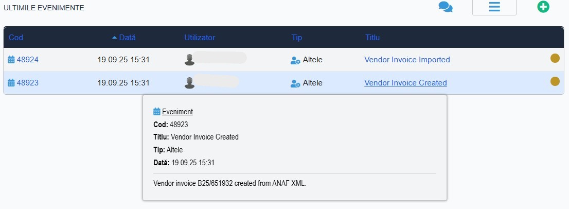Viewport: 569px width, 209px height.
Task: Open the hamburger menu button
Action: pos(494,7)
